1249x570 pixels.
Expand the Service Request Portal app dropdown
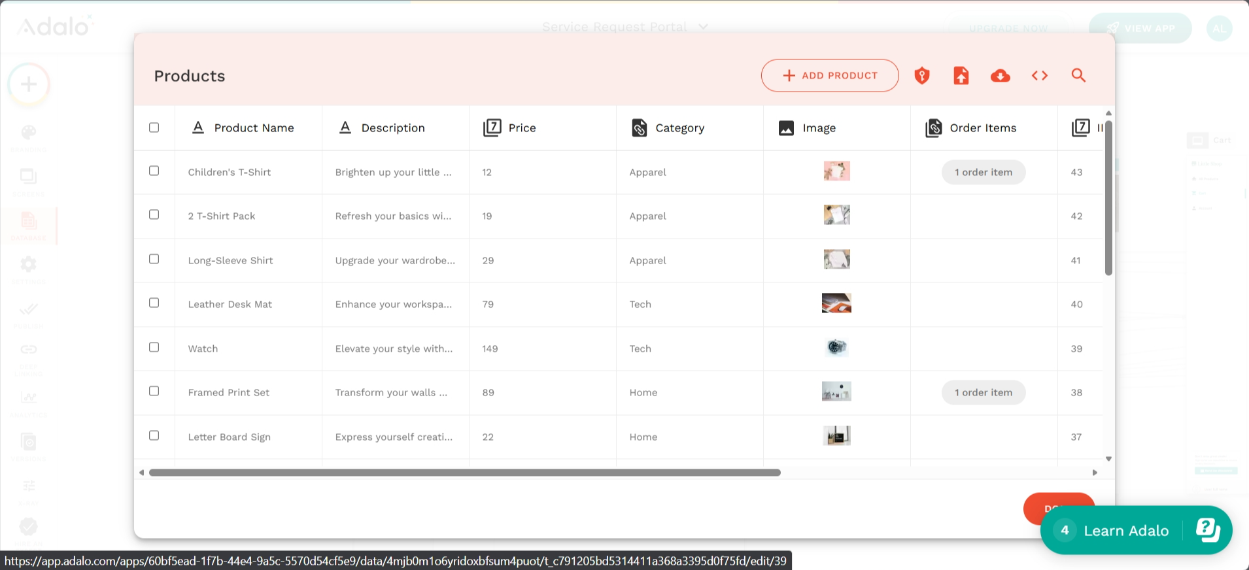click(624, 27)
